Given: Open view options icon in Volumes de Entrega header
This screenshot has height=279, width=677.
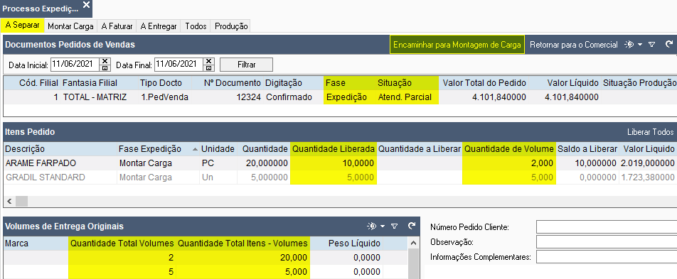Looking at the screenshot, I should pyautogui.click(x=371, y=226).
